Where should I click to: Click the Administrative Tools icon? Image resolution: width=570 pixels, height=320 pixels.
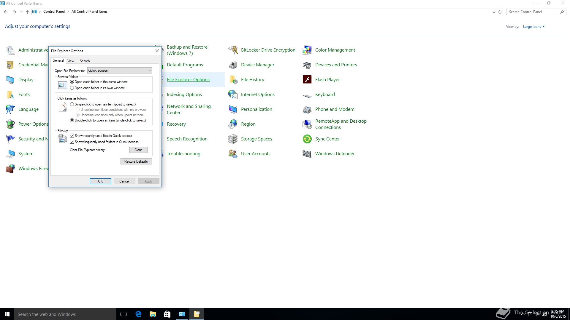point(10,50)
